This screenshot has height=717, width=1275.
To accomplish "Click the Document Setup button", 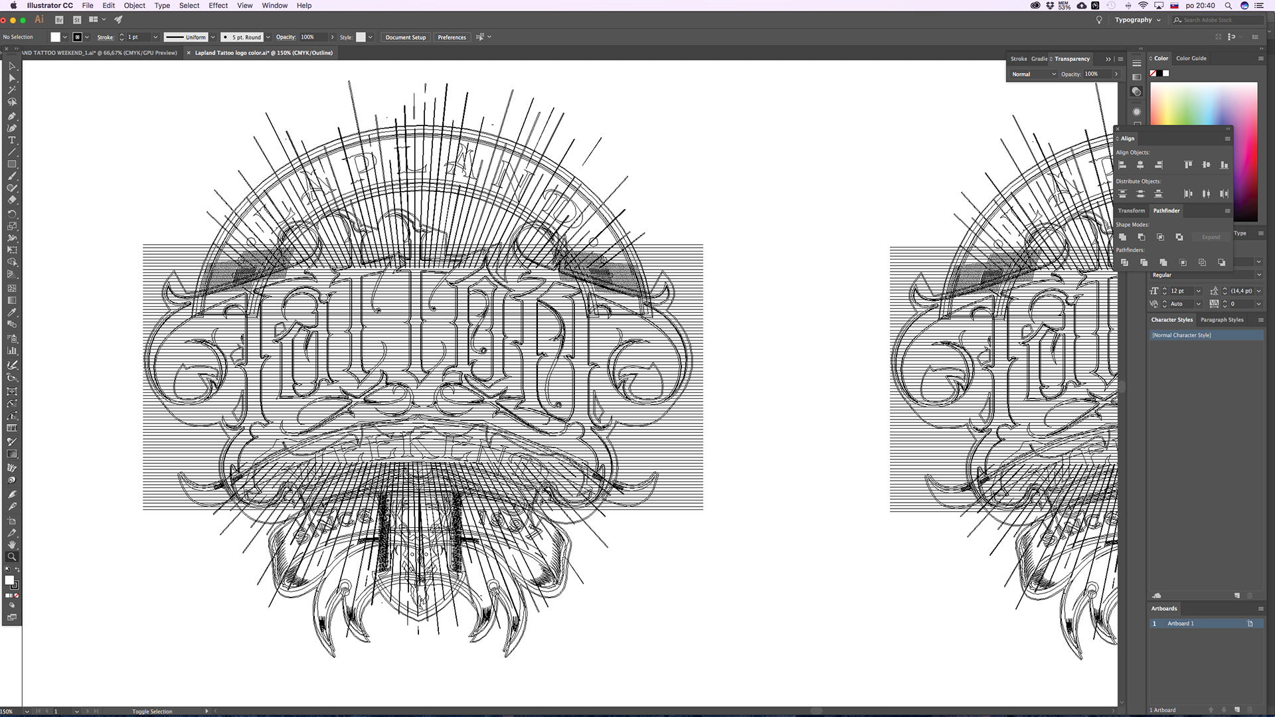I will 406,37.
